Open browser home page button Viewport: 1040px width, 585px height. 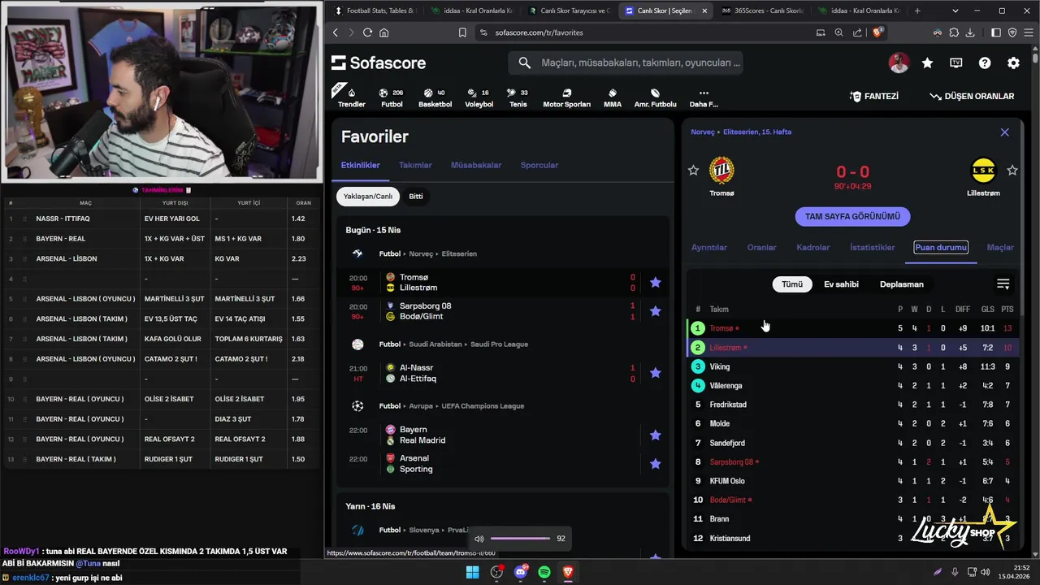click(x=384, y=32)
